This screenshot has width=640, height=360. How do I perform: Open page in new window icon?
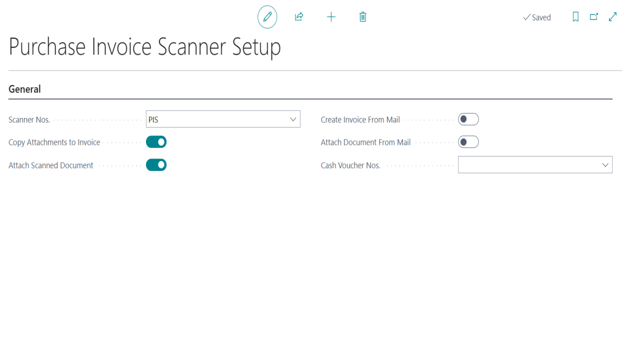594,17
